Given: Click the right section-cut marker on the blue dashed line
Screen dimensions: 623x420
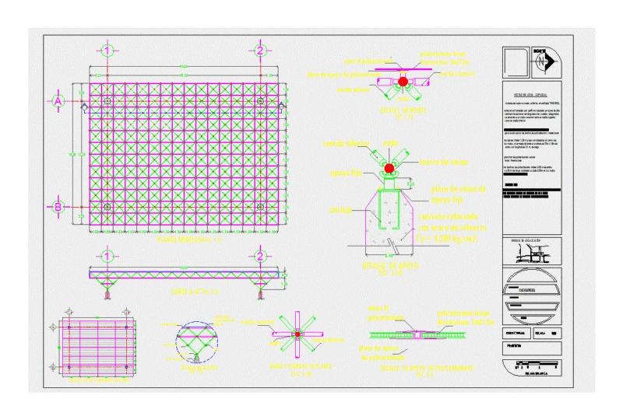Looking at the screenshot, I should click(281, 106).
